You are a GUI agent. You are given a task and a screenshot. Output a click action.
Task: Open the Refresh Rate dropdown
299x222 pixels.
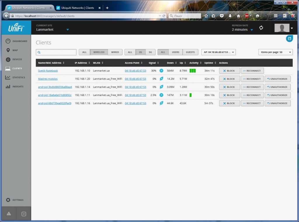click(252, 30)
